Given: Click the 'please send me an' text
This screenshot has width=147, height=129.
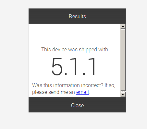Looking at the screenshot, I should [x=54, y=92].
